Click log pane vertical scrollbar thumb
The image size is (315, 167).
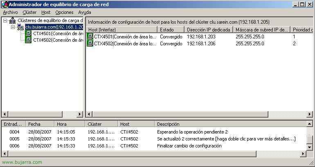click(x=310, y=140)
